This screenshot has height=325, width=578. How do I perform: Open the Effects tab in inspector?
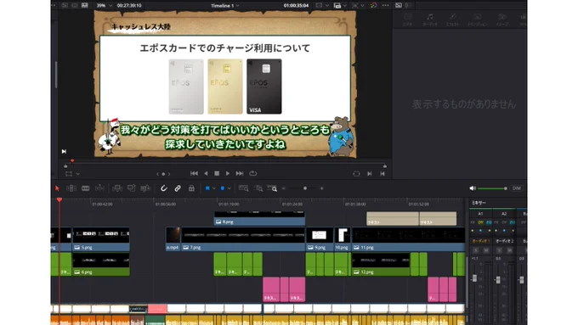pos(453,20)
